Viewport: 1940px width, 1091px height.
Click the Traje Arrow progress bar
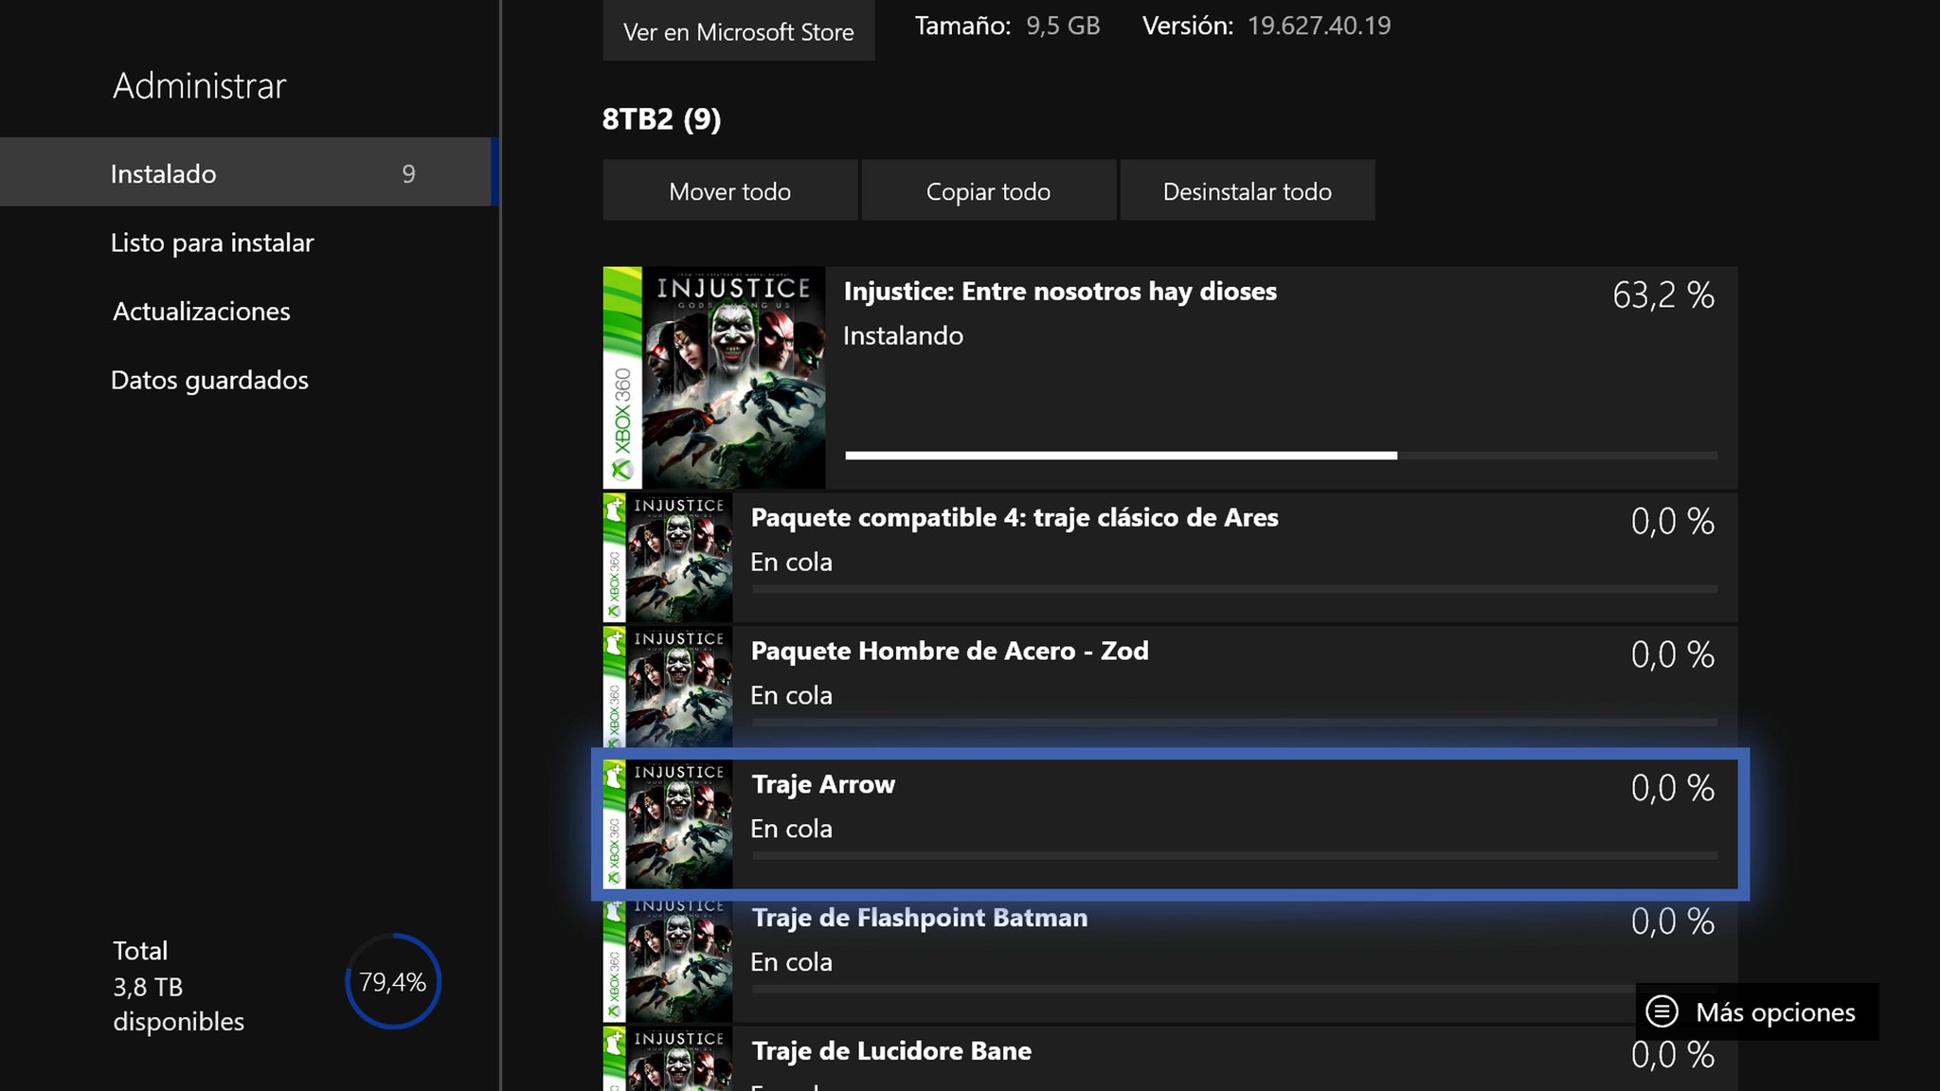coord(1234,855)
